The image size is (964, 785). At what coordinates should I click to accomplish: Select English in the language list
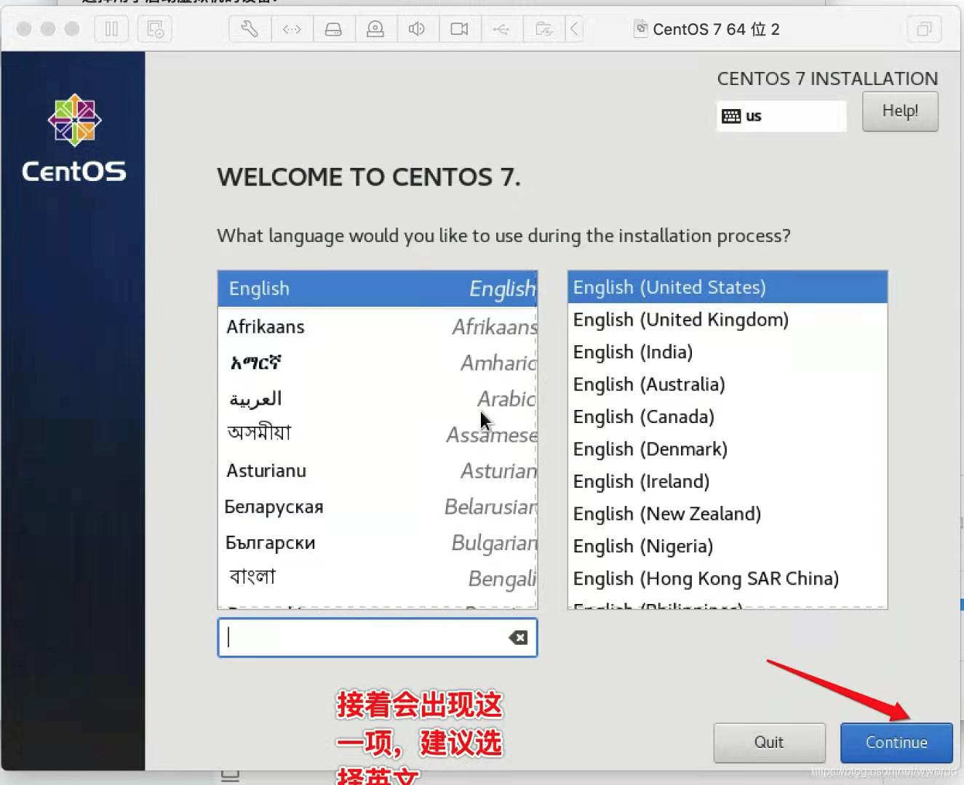[378, 289]
